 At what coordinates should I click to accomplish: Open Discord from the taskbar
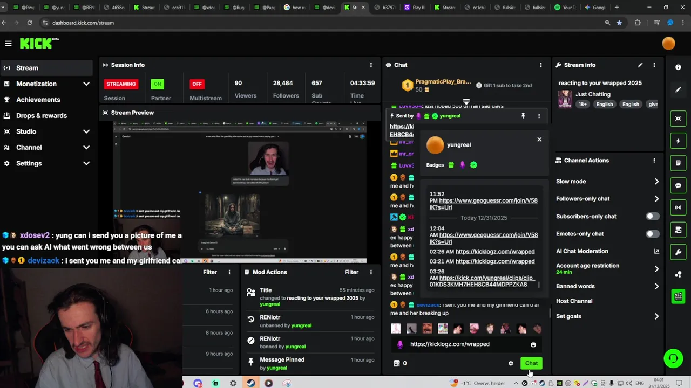point(198,383)
